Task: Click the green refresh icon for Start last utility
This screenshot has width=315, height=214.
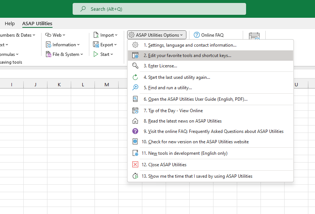Action: 135,77
